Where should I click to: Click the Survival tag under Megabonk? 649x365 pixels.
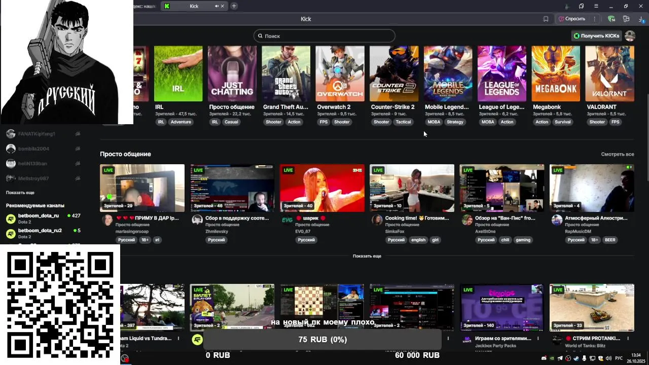point(562,122)
